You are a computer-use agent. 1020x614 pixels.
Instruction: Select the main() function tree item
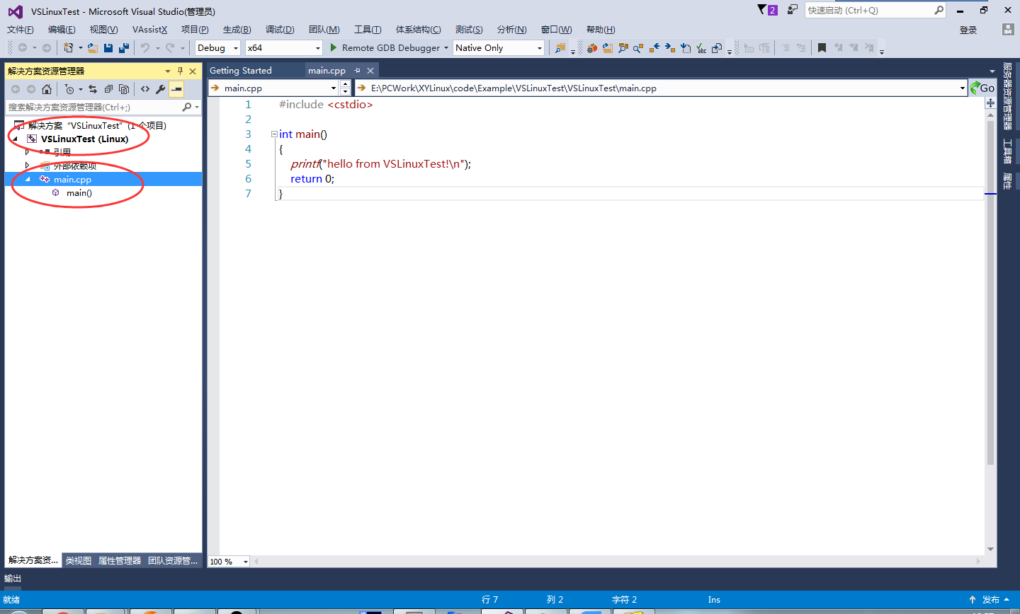(79, 192)
